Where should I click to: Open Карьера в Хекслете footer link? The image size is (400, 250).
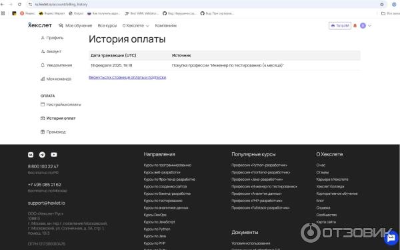pyautogui.click(x=332, y=180)
